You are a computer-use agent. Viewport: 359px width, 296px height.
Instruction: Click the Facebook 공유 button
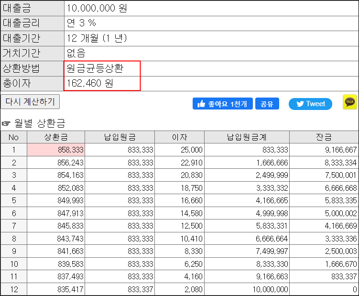(267, 104)
